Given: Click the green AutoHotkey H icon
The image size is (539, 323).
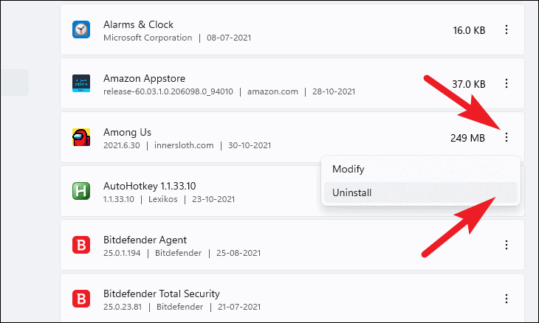Looking at the screenshot, I should coord(81,191).
